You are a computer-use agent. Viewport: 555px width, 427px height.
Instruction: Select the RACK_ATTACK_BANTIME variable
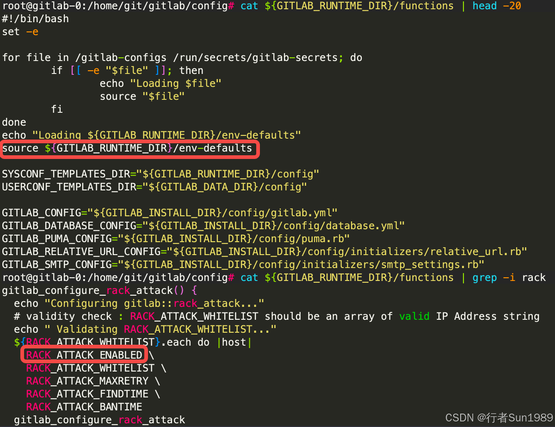pyautogui.click(x=84, y=407)
